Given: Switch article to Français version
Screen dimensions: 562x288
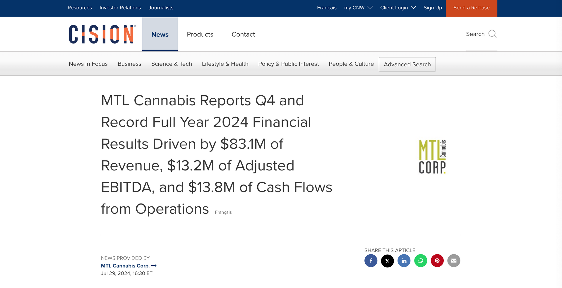Looking at the screenshot, I should (x=223, y=212).
